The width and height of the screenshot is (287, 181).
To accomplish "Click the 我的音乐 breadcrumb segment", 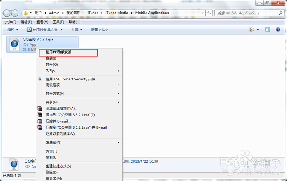I will pos(73,13).
